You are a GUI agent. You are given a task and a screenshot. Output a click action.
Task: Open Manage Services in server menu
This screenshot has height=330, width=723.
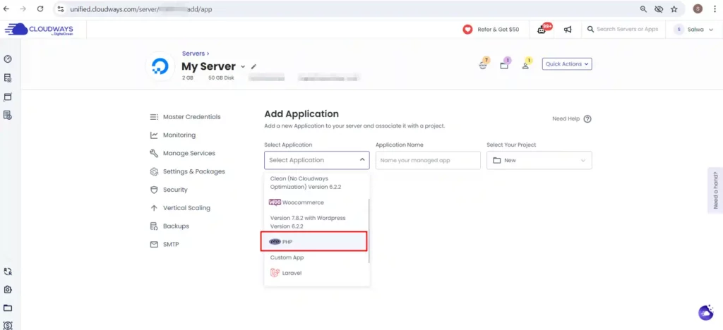(x=183, y=153)
